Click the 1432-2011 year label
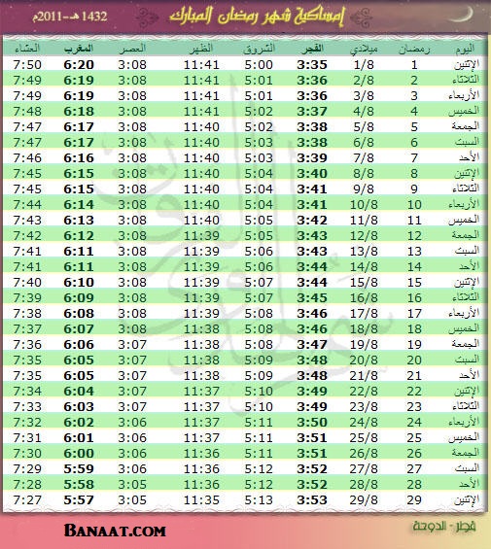Image resolution: width=491 pixels, height=549 pixels. click(x=70, y=17)
